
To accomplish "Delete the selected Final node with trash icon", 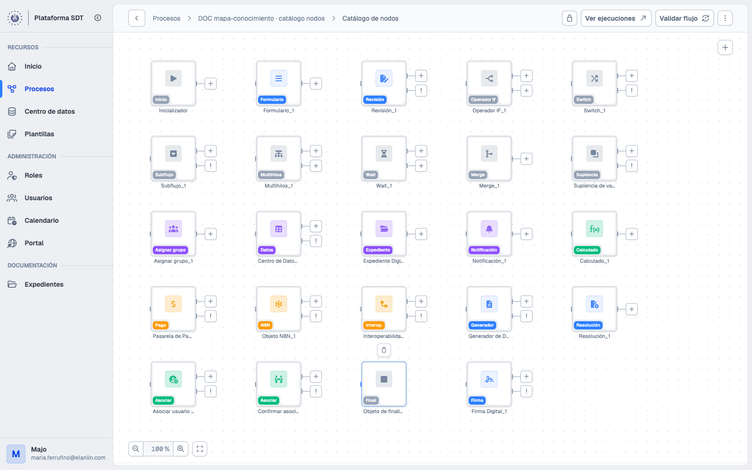I will [384, 350].
